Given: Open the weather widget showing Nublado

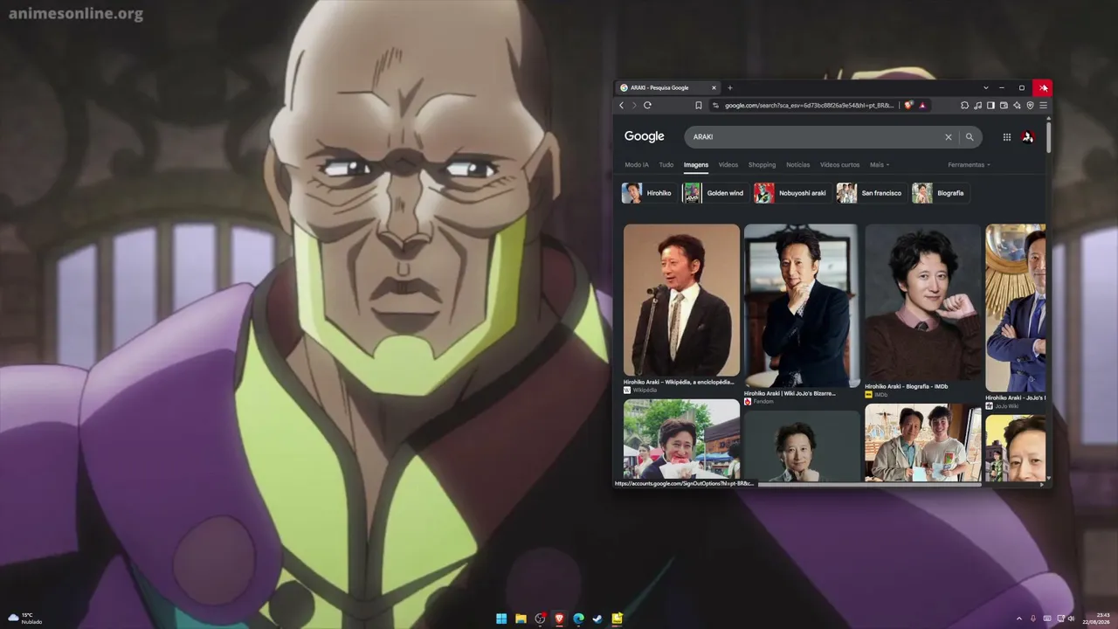Looking at the screenshot, I should [x=25, y=619].
